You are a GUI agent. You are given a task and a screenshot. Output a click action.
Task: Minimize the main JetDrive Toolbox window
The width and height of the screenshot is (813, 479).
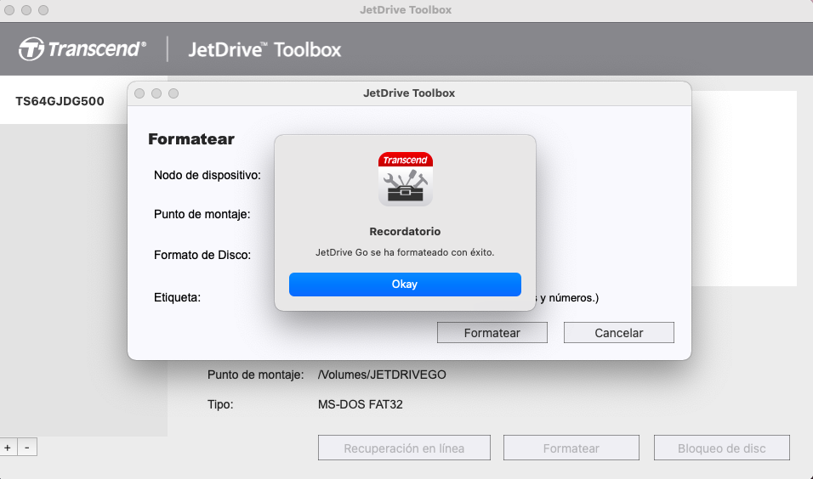(x=26, y=10)
